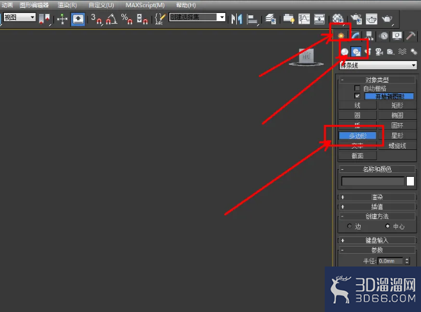Select the Geometry category sphere icon
Viewport: 421px width, 312px height.
(x=345, y=52)
